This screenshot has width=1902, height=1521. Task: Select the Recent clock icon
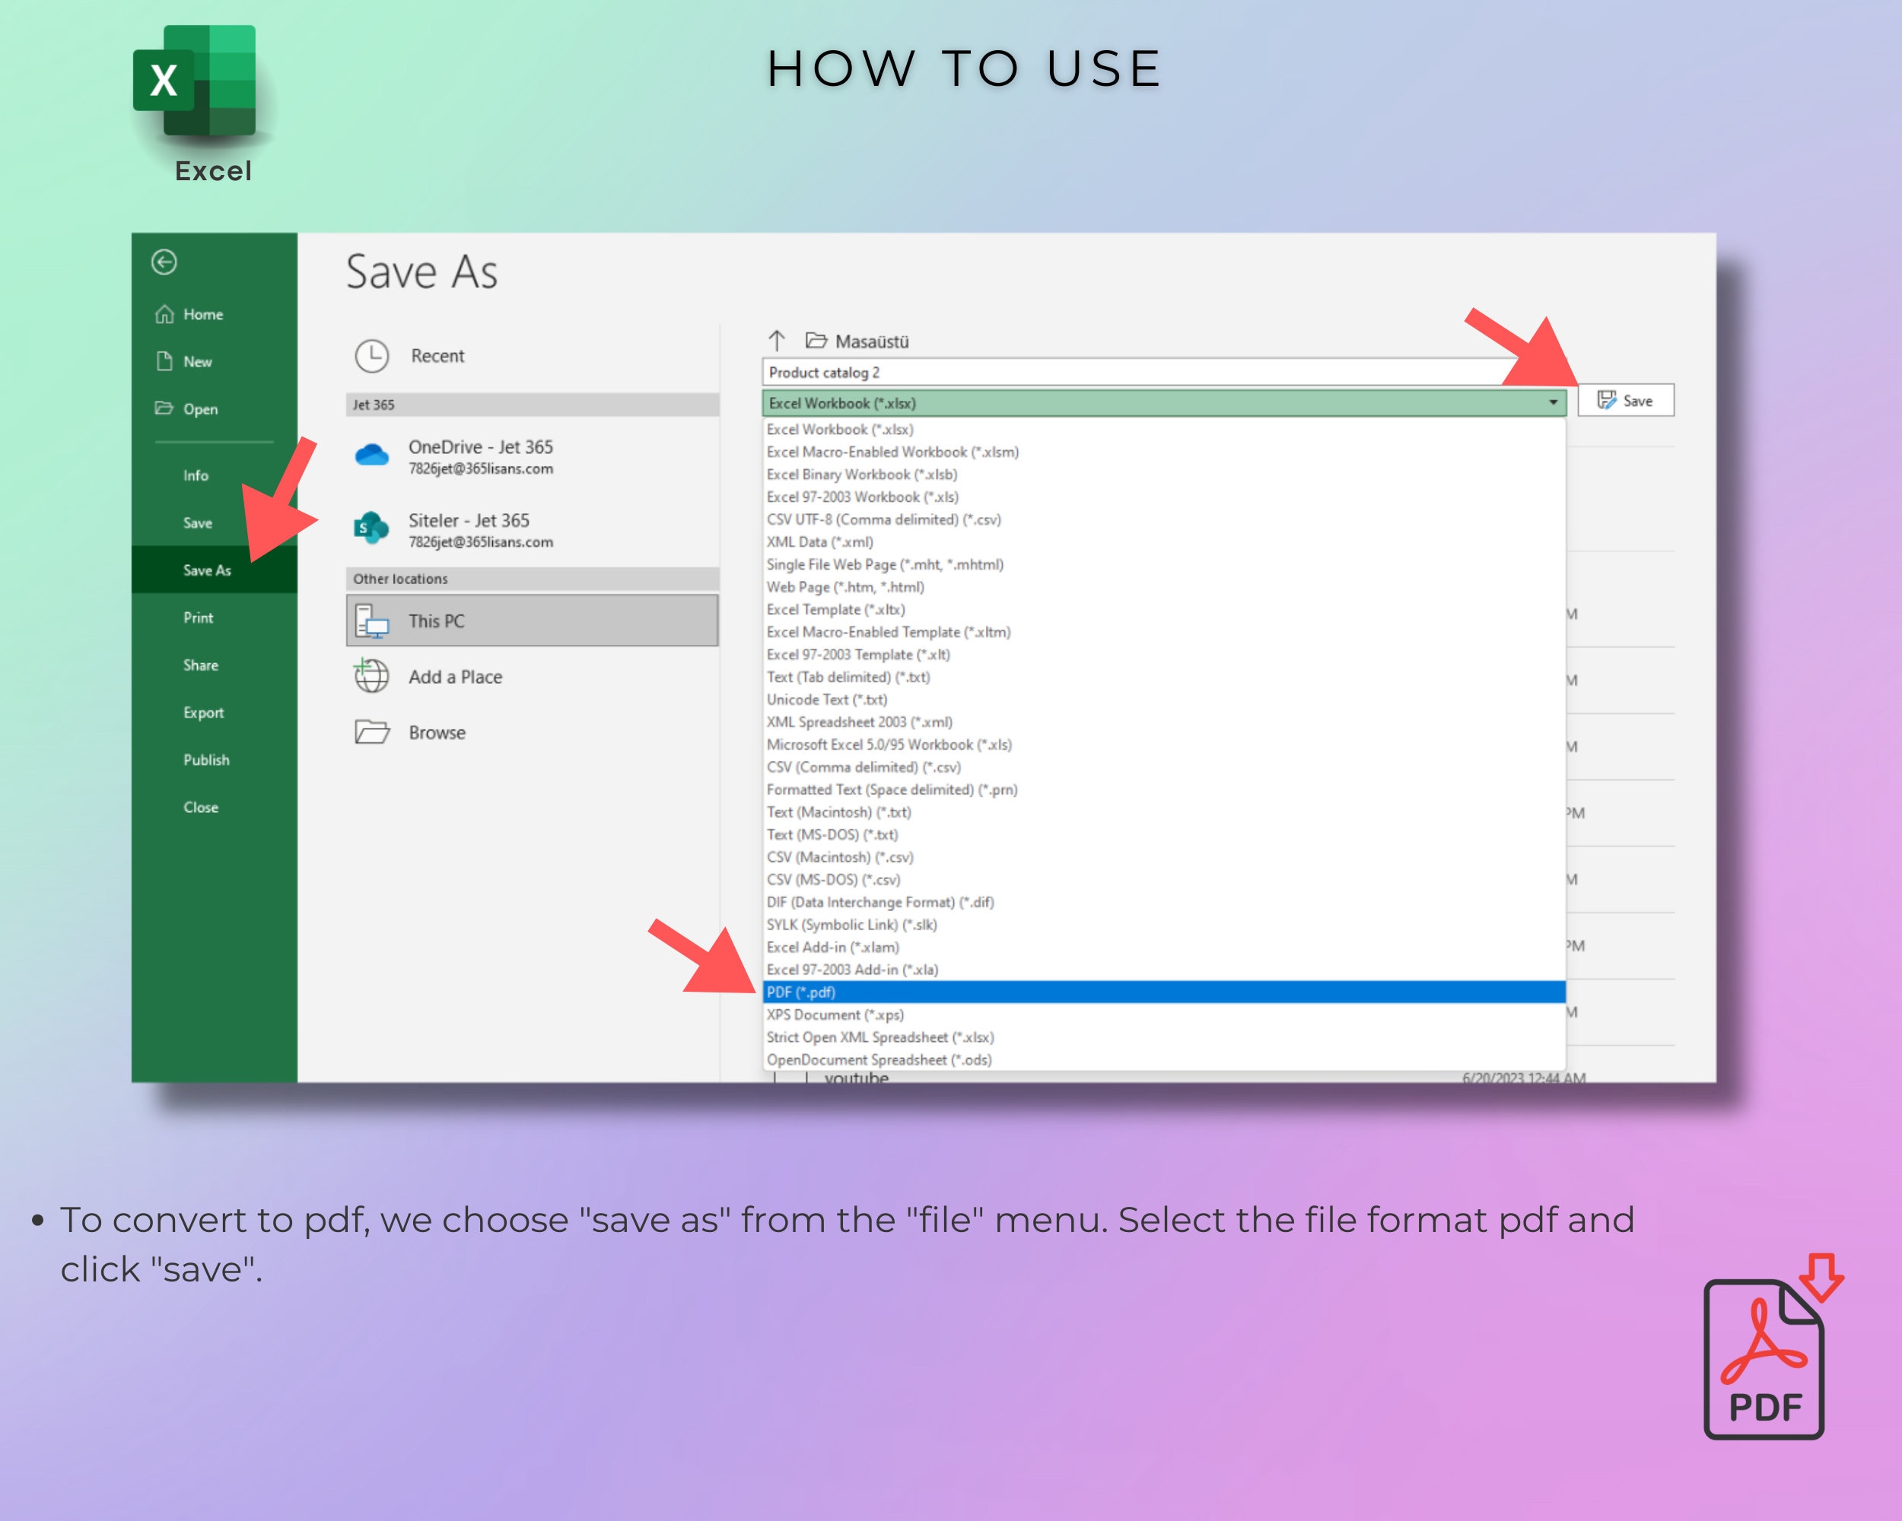coord(374,356)
